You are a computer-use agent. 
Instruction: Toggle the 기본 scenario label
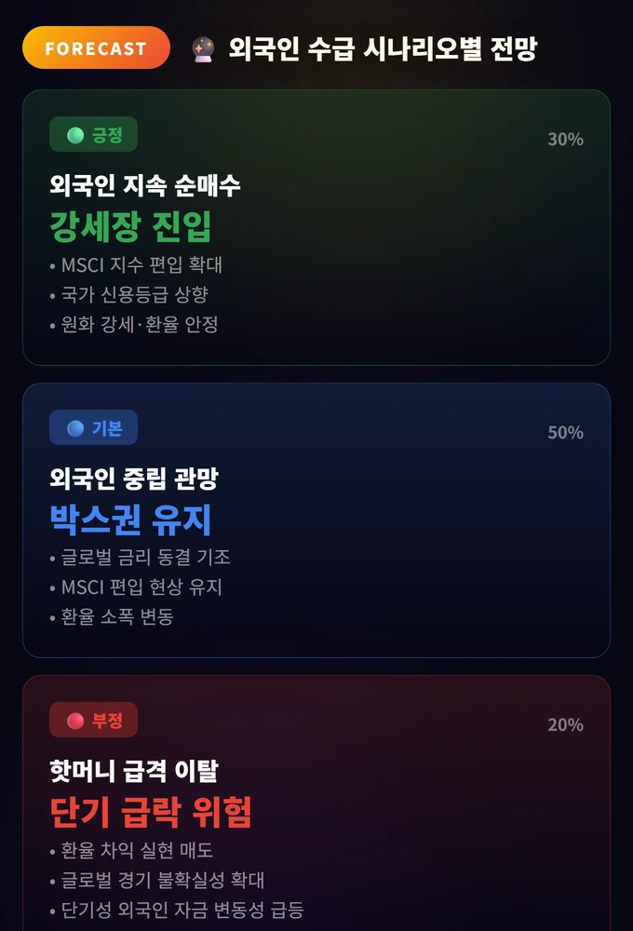click(x=93, y=427)
